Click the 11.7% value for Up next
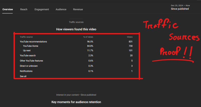 pyautogui.click(x=90, y=50)
